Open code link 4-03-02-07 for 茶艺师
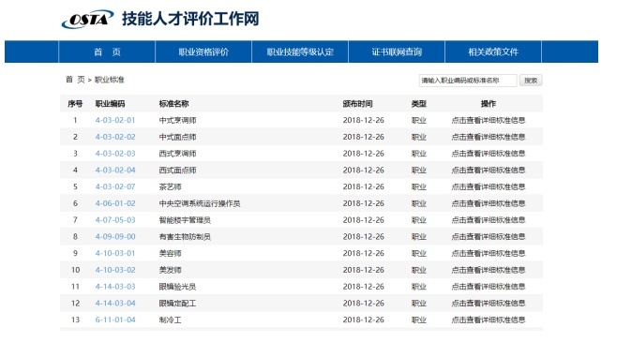Viewport: 632px width, 342px height. [115, 186]
